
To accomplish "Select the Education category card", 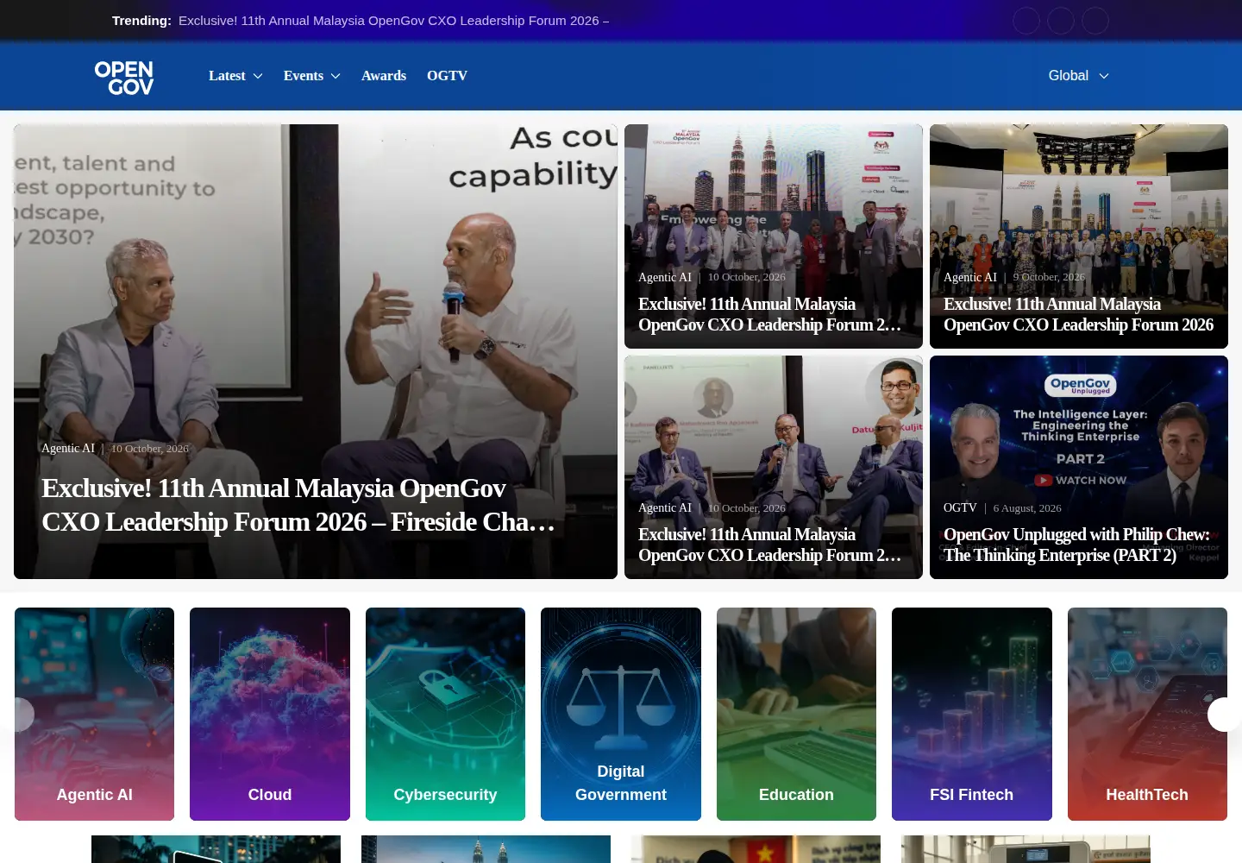I will click(796, 714).
